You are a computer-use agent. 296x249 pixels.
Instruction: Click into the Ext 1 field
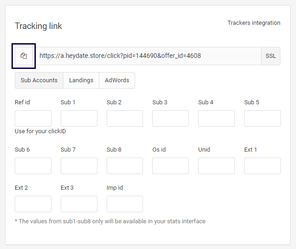tap(262, 166)
